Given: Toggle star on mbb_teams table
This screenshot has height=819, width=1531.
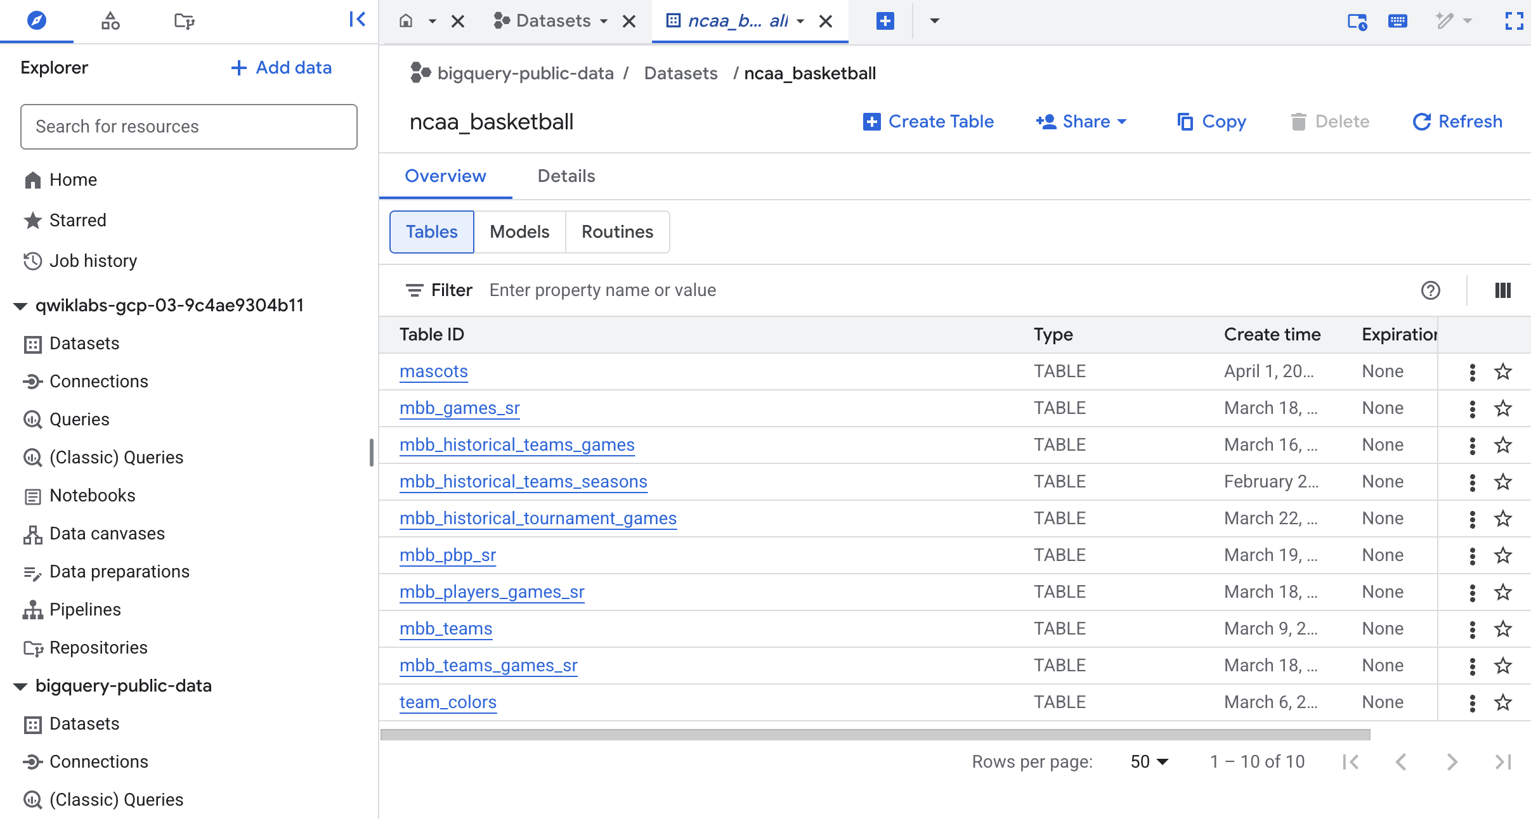Looking at the screenshot, I should (x=1502, y=629).
